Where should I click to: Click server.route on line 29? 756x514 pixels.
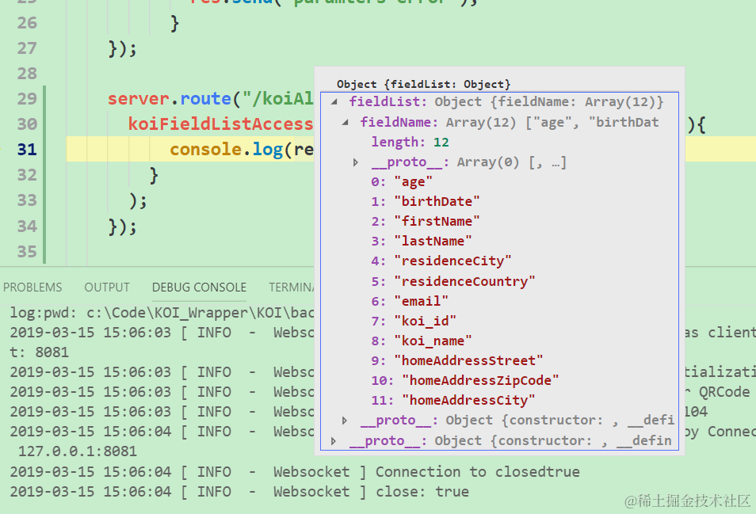coord(170,99)
